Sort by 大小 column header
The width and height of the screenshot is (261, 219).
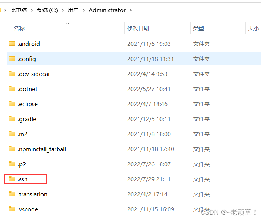pyautogui.click(x=254, y=29)
